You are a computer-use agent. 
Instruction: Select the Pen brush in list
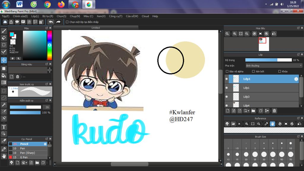click(28, 148)
